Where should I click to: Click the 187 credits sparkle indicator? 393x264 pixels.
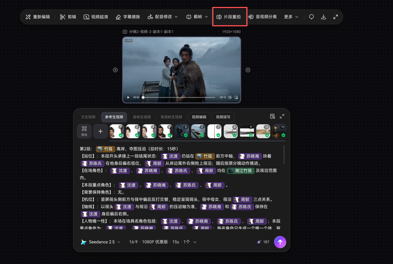pos(263,242)
